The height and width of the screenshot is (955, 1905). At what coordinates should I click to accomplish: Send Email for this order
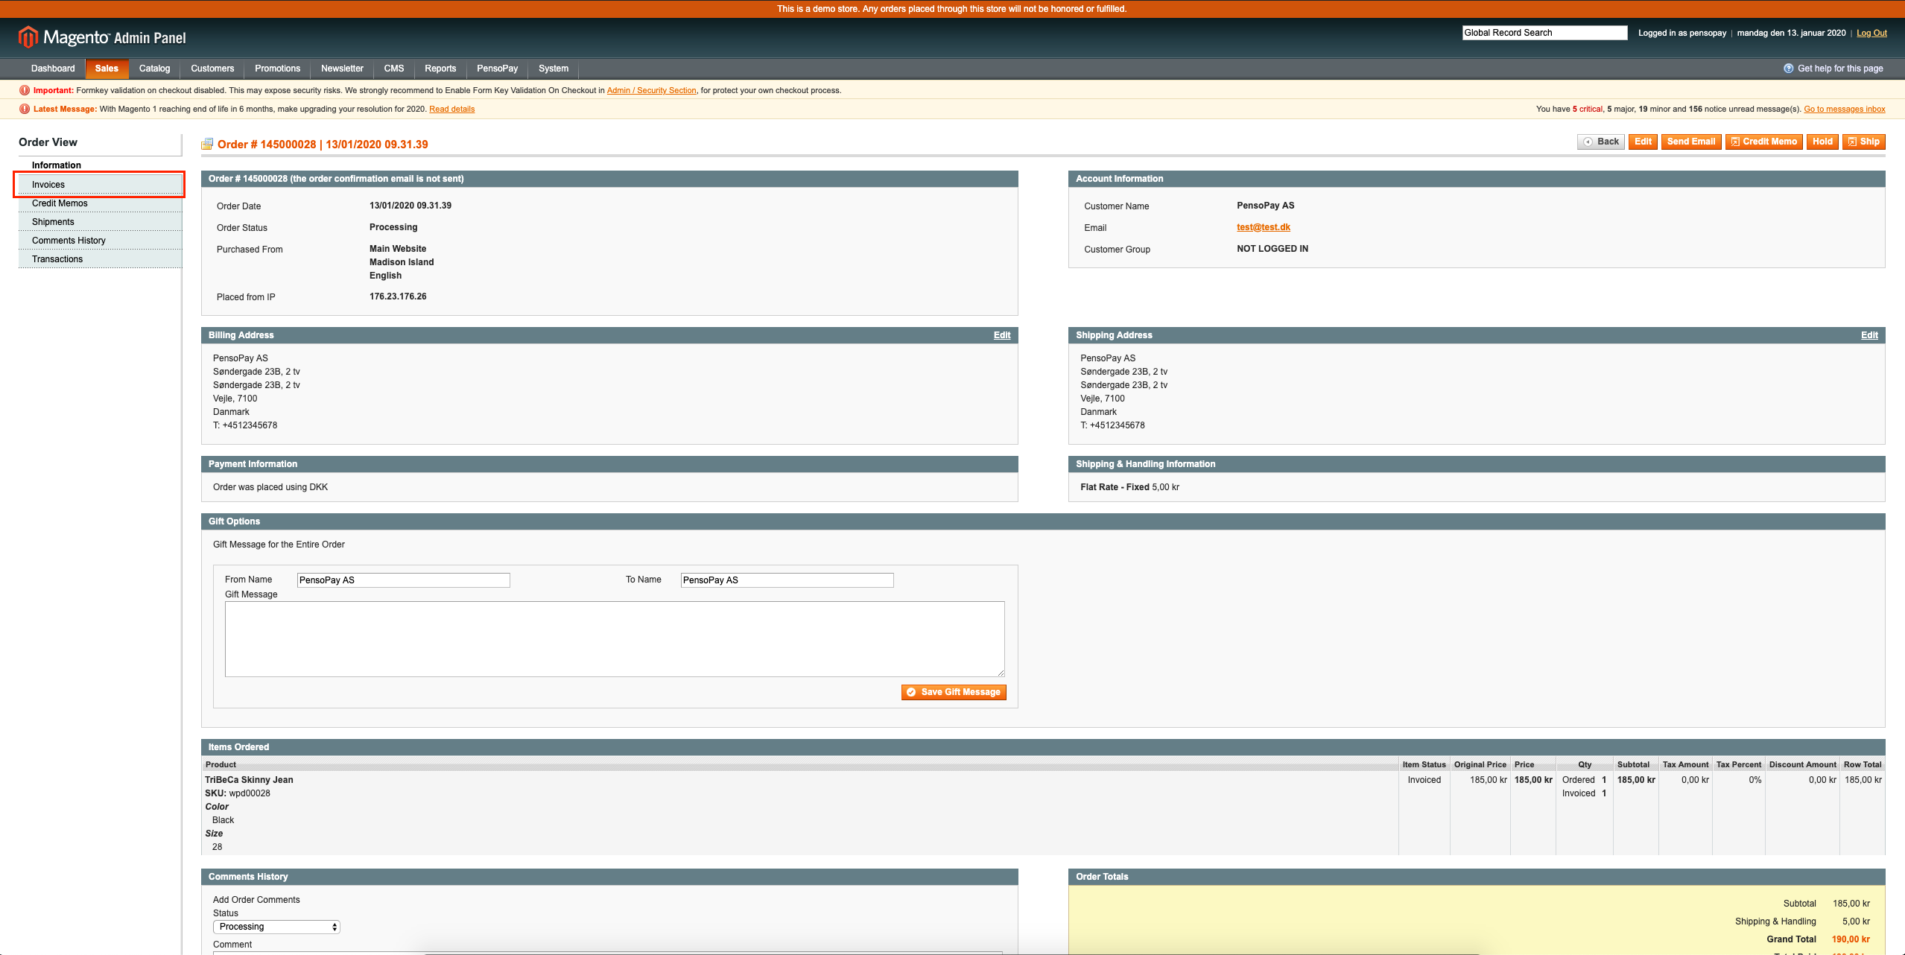tap(1690, 142)
